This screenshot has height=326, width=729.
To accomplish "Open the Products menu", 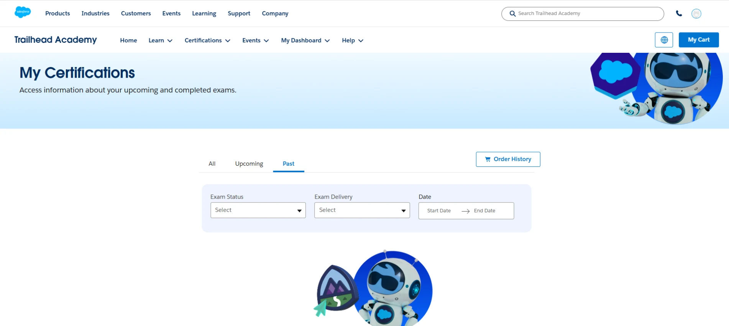I will 57,13.
